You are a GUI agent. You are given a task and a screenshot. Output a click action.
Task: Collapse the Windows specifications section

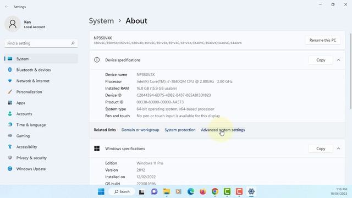[x=338, y=148]
